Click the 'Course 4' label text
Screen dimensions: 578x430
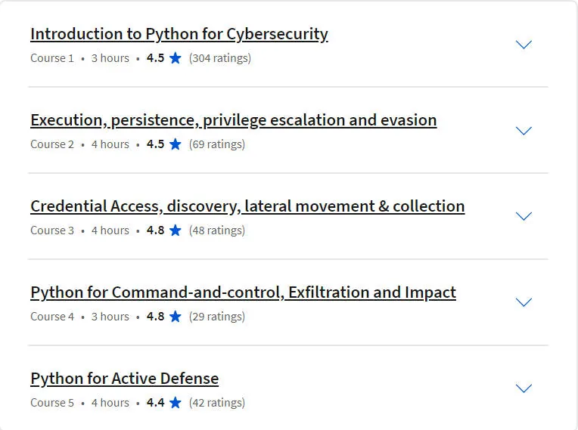(52, 317)
